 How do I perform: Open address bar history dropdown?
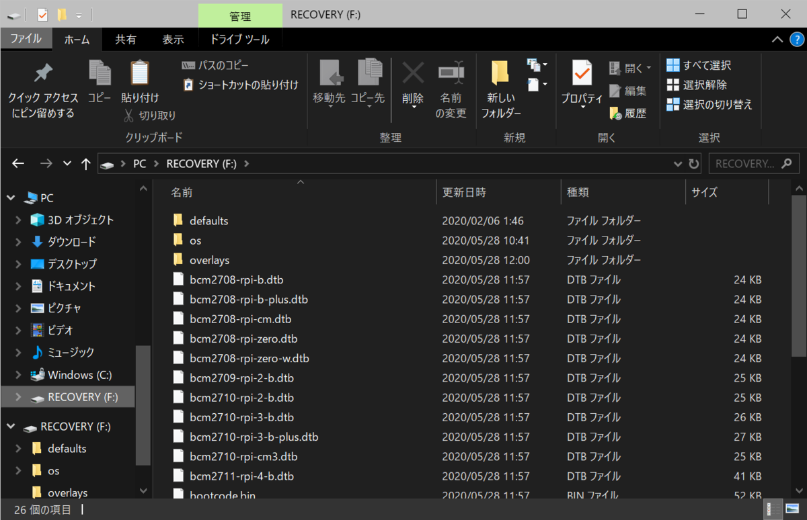pyautogui.click(x=678, y=163)
